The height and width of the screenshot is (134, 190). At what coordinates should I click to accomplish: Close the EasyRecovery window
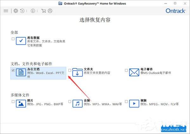[185, 3]
